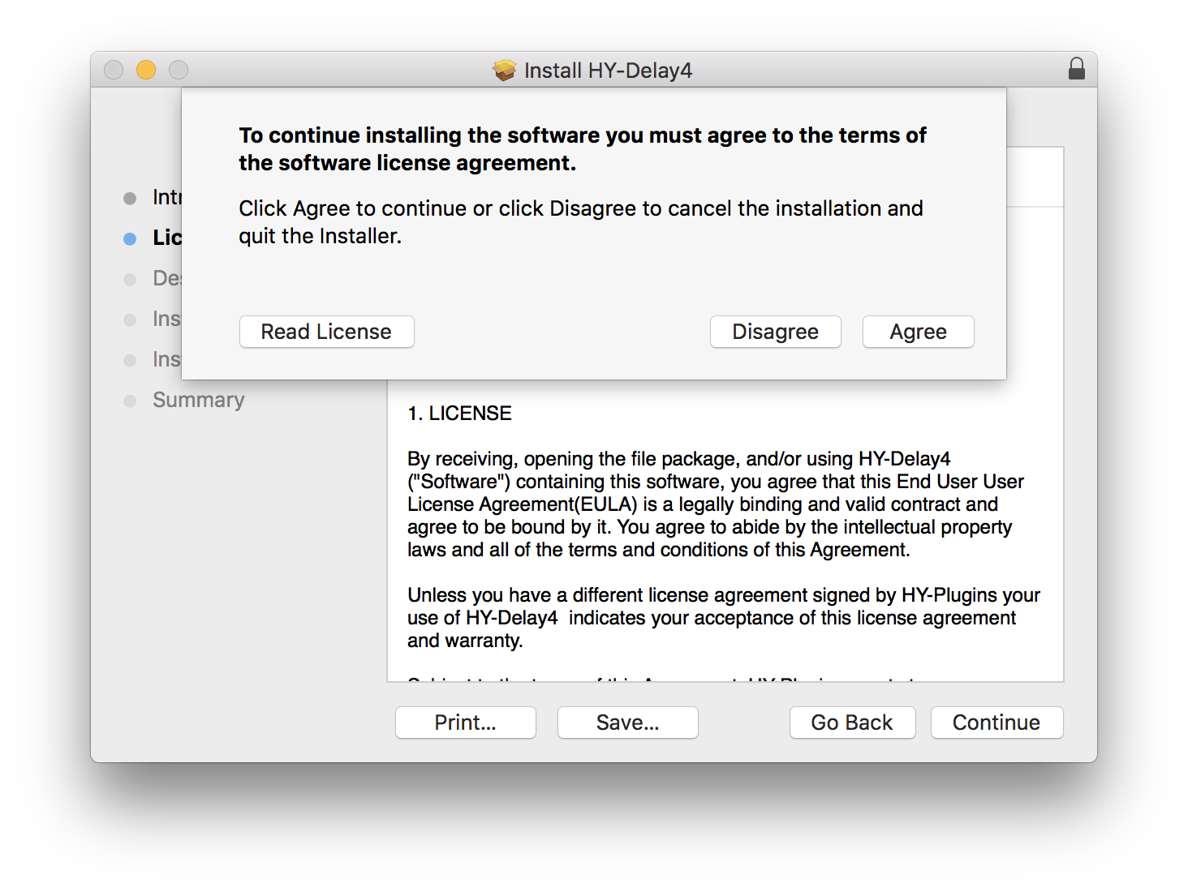
Task: Click the yellow minimize window button
Action: click(x=146, y=70)
